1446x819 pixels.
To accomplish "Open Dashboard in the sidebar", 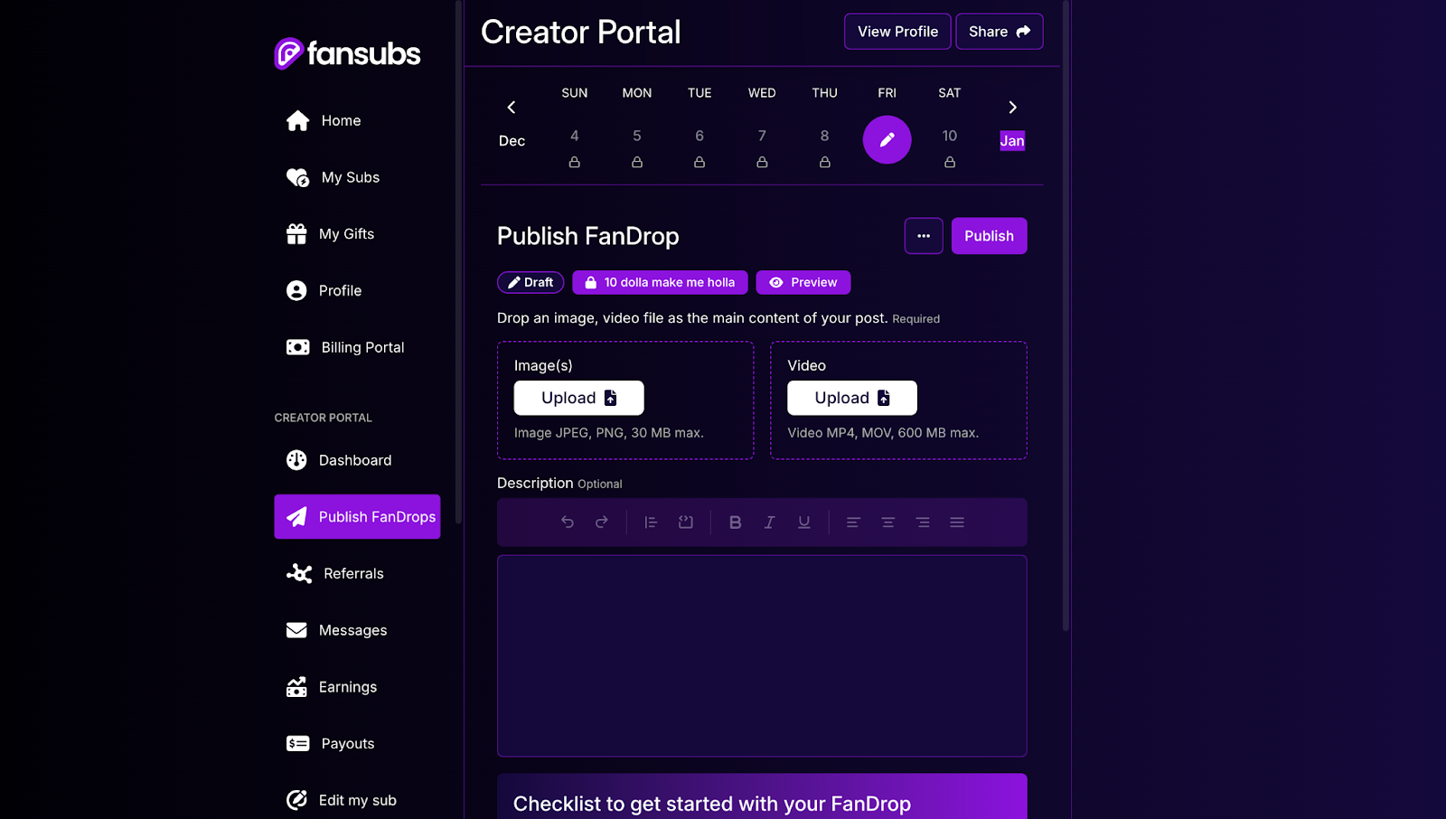I will pyautogui.click(x=355, y=460).
